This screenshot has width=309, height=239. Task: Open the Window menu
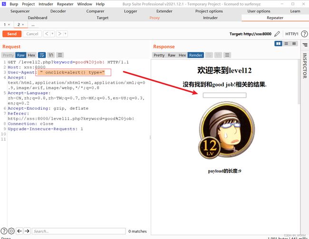coord(85,4)
